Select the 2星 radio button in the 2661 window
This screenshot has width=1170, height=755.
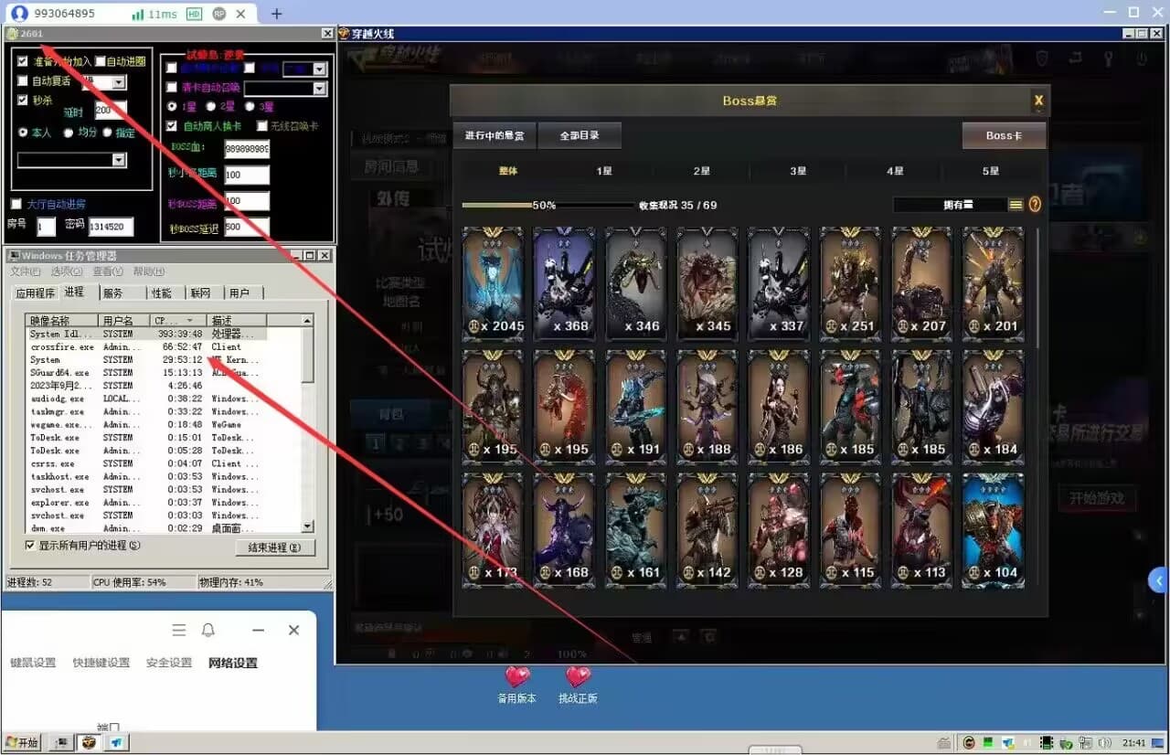pos(211,106)
